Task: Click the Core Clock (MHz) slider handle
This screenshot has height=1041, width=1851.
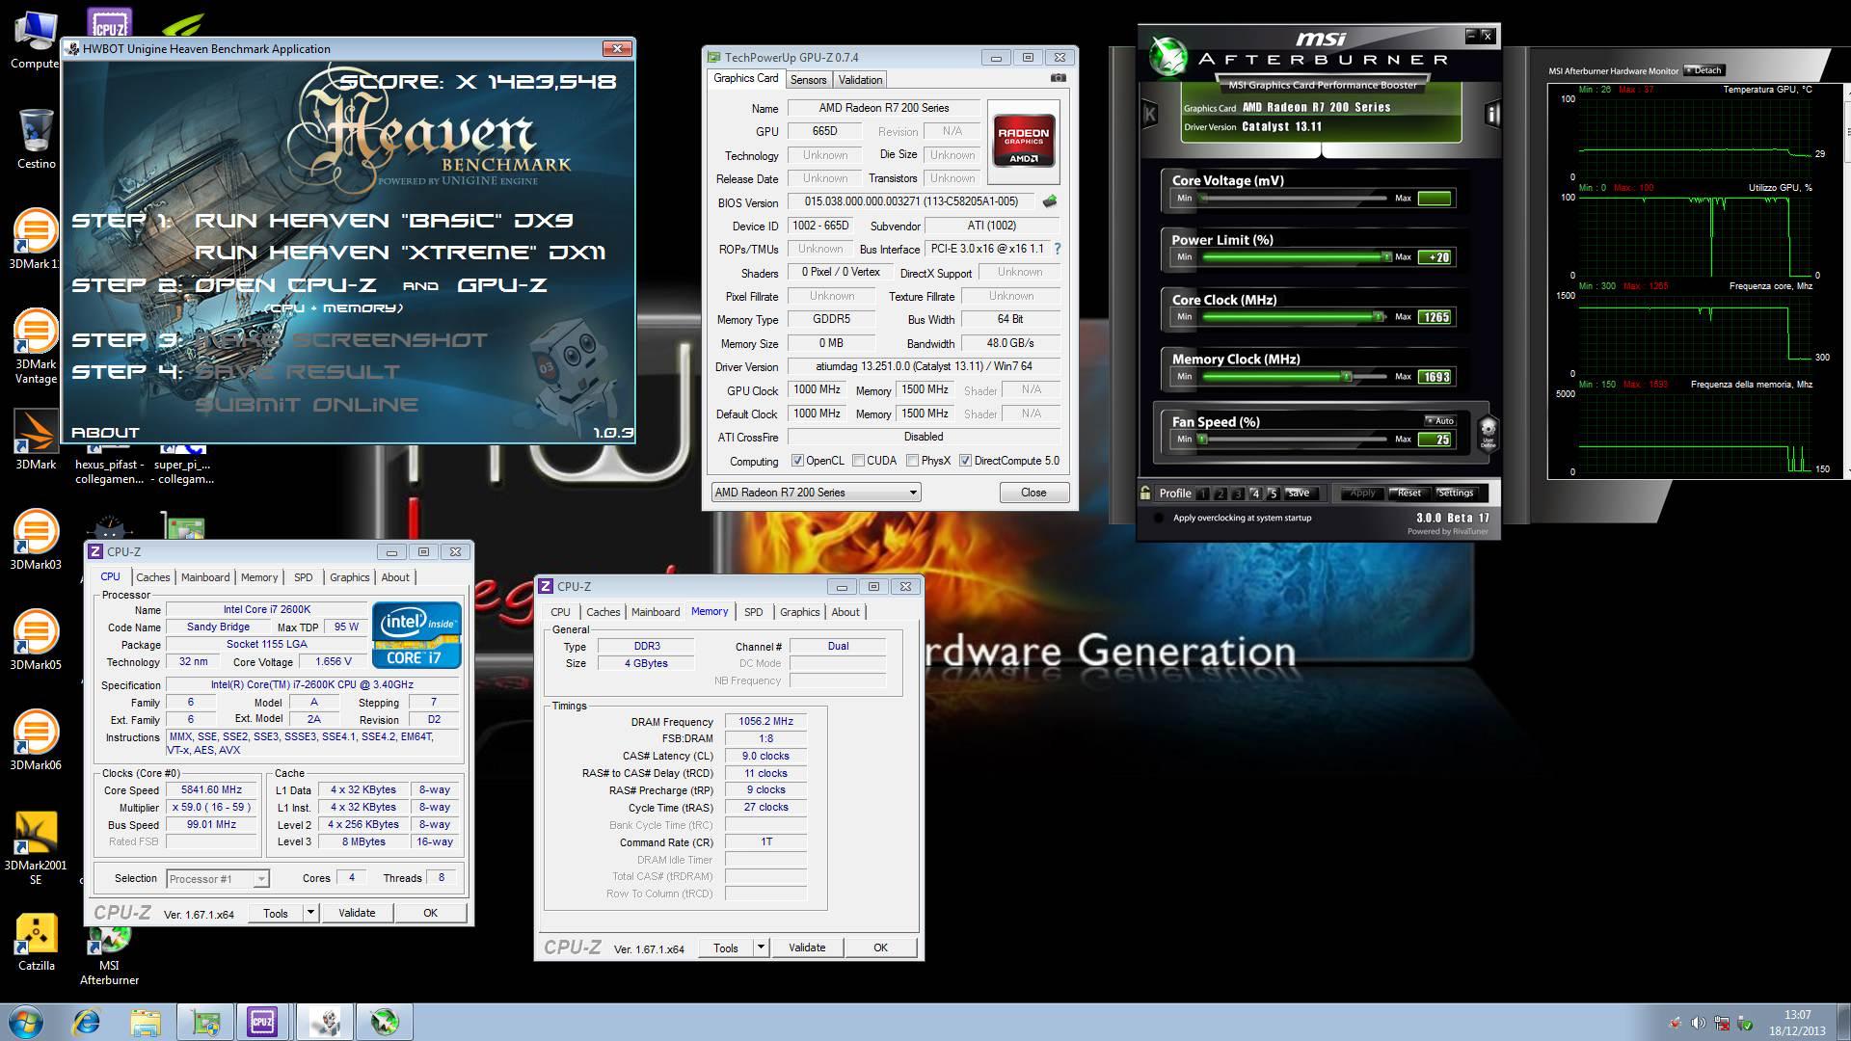Action: coord(1378,317)
